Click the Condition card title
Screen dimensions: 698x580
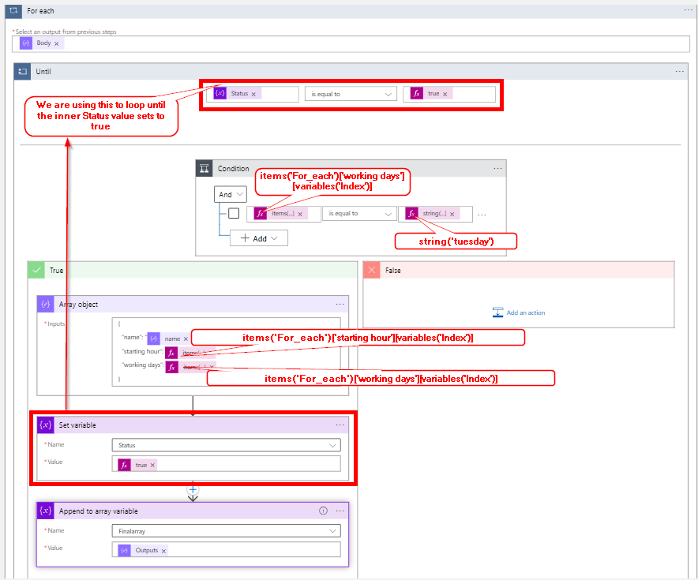[x=233, y=169]
